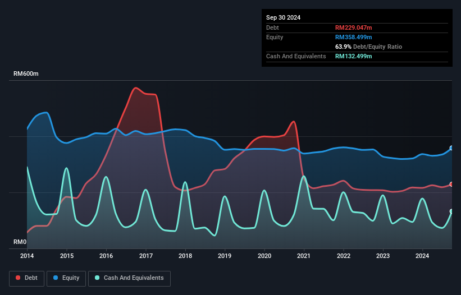461x295 pixels.
Task: Click the 2023 x-axis label
Action: tap(383, 256)
